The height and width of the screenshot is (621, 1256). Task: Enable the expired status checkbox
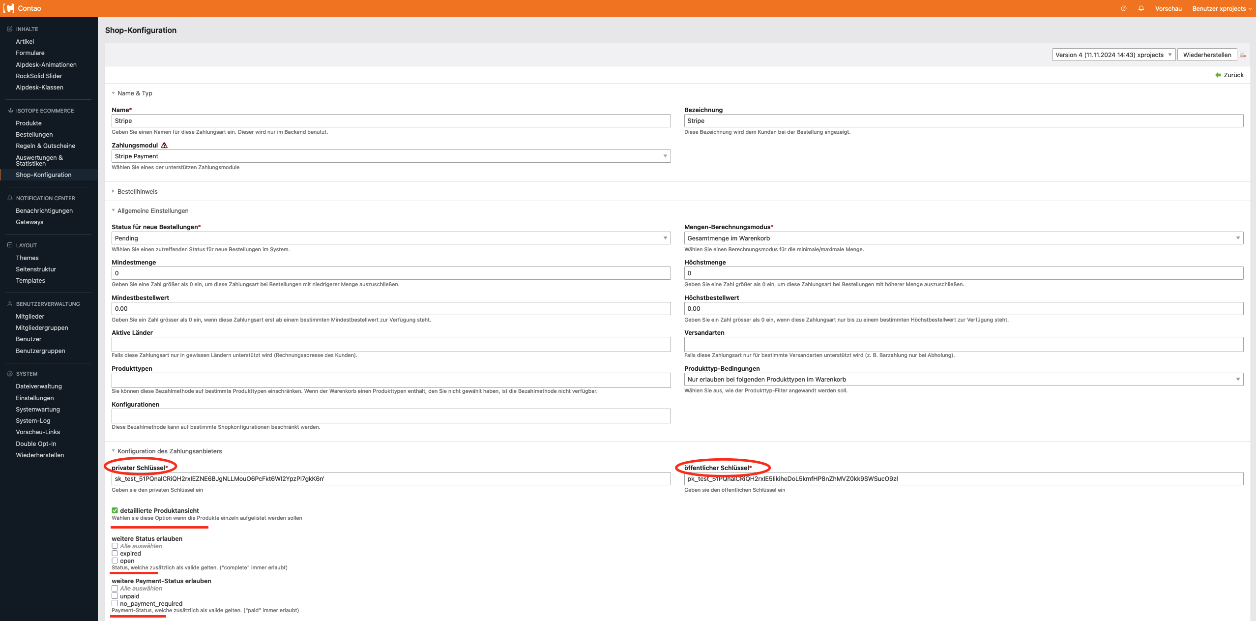point(115,553)
